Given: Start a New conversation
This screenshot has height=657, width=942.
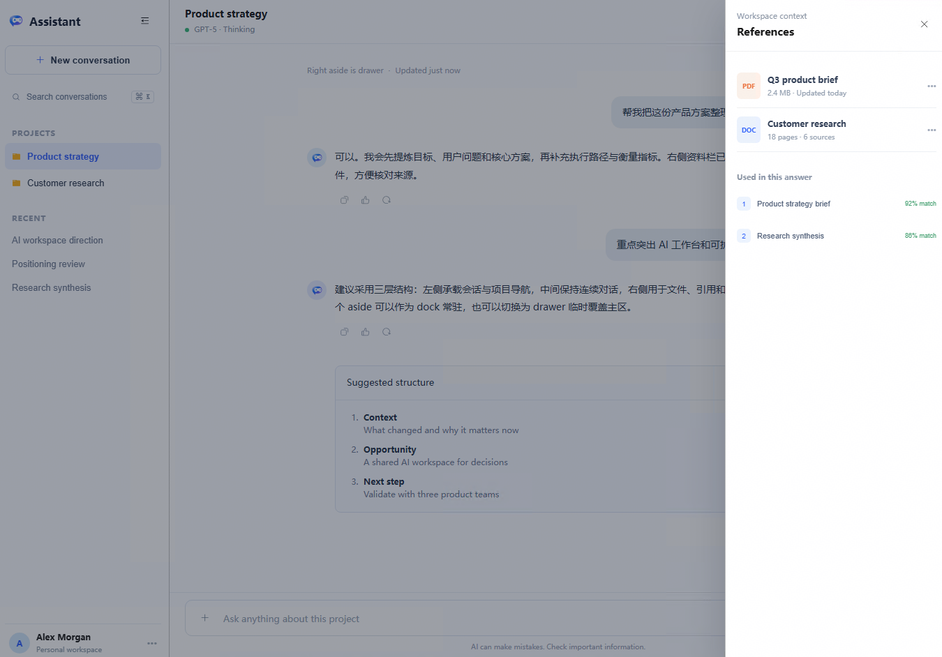Looking at the screenshot, I should (83, 60).
